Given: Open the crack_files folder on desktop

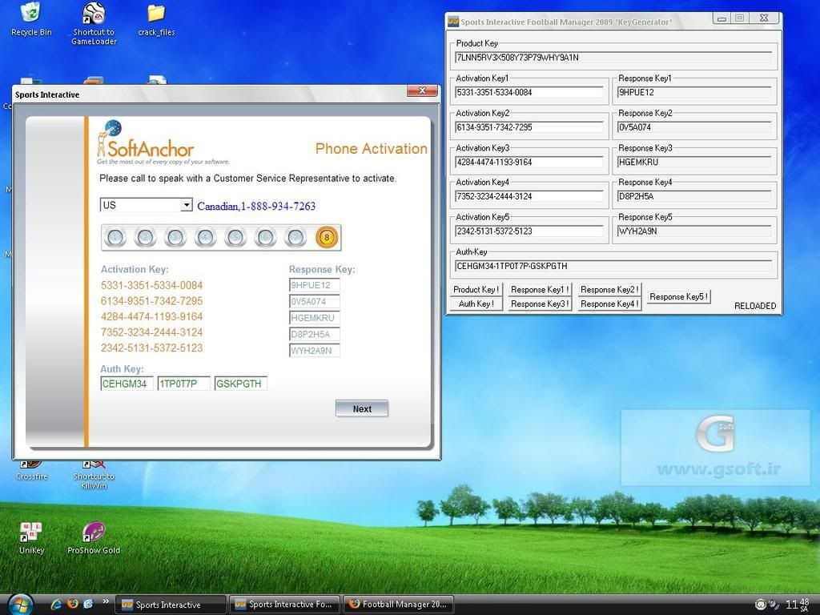Looking at the screenshot, I should point(156,14).
